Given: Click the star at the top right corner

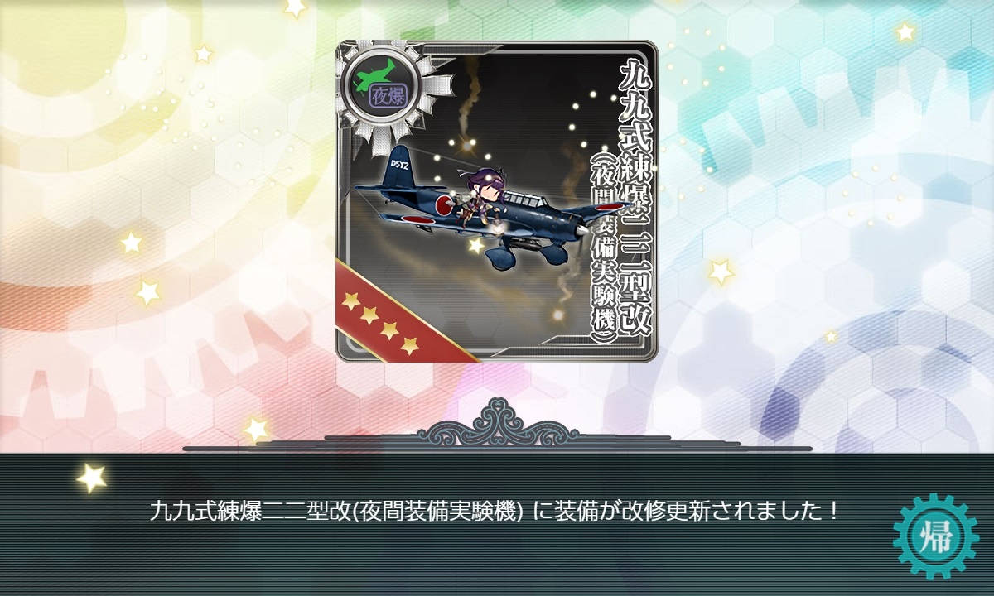Looking at the screenshot, I should pyautogui.click(x=905, y=31).
